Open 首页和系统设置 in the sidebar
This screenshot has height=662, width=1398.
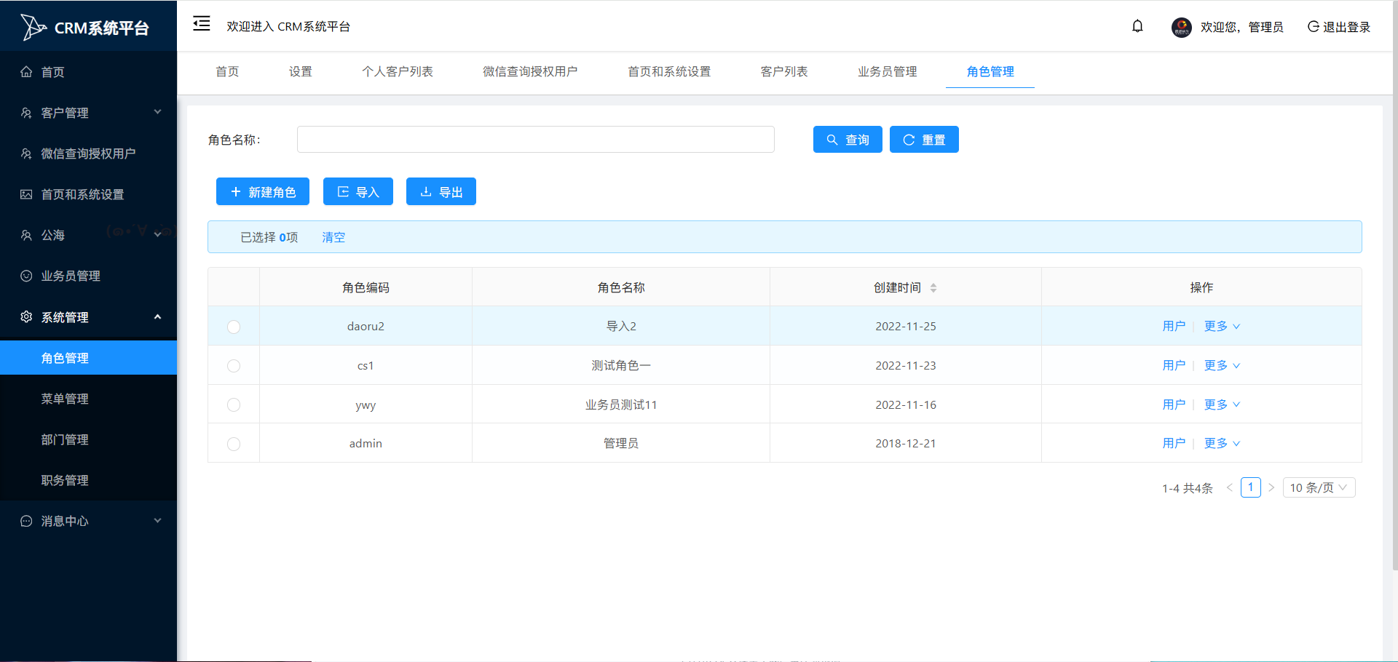pos(88,194)
